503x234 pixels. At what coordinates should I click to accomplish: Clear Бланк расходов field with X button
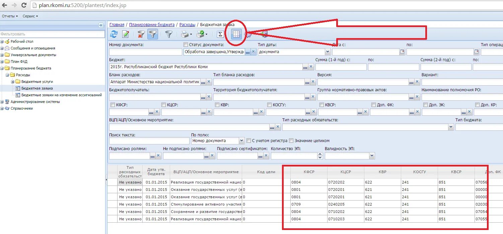point(209,82)
